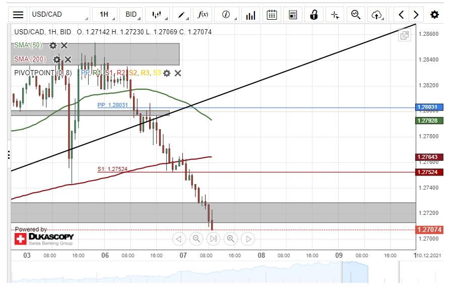
Task: Select the SMA (200) indicator label
Action: [30, 60]
